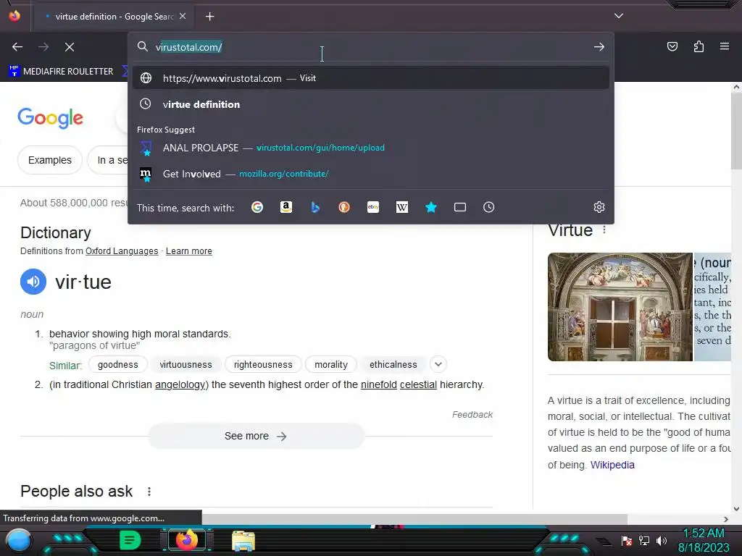Search this time with Wikipedia
Screen dimensions: 742x556
pyautogui.click(x=401, y=207)
